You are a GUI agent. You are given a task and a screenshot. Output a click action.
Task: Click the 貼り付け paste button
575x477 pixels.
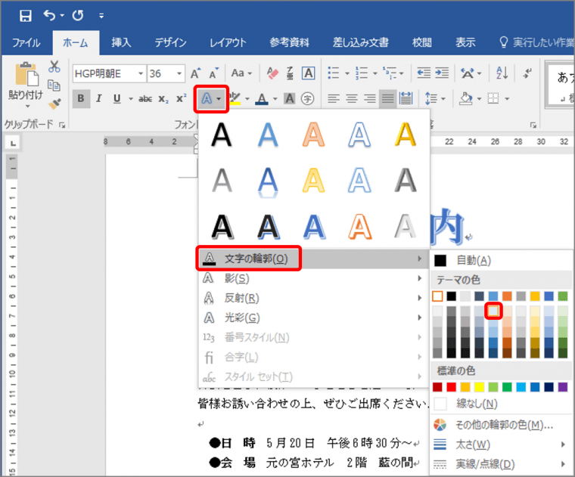click(26, 84)
